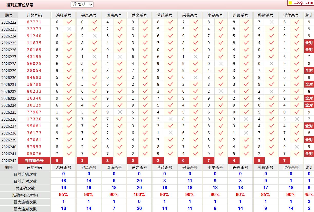Click red current kill number 5 under 鸿雁杀号

pos(57,161)
